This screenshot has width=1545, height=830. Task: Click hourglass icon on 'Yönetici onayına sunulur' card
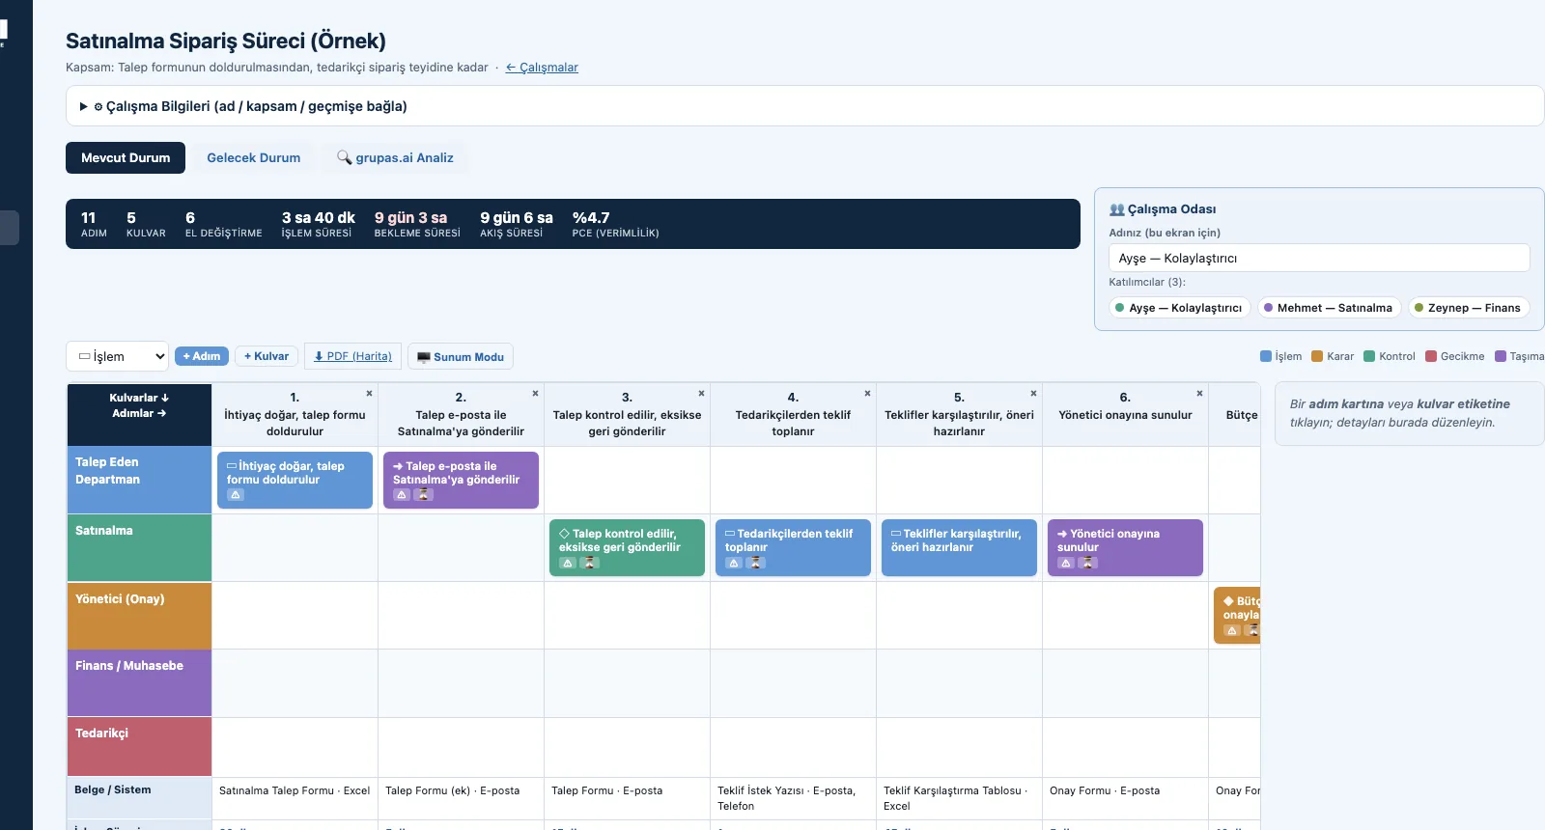click(x=1087, y=563)
